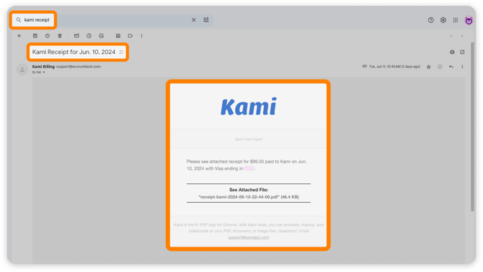Open the Help support icon
Image resolution: width=483 pixels, height=272 pixels.
pos(430,20)
